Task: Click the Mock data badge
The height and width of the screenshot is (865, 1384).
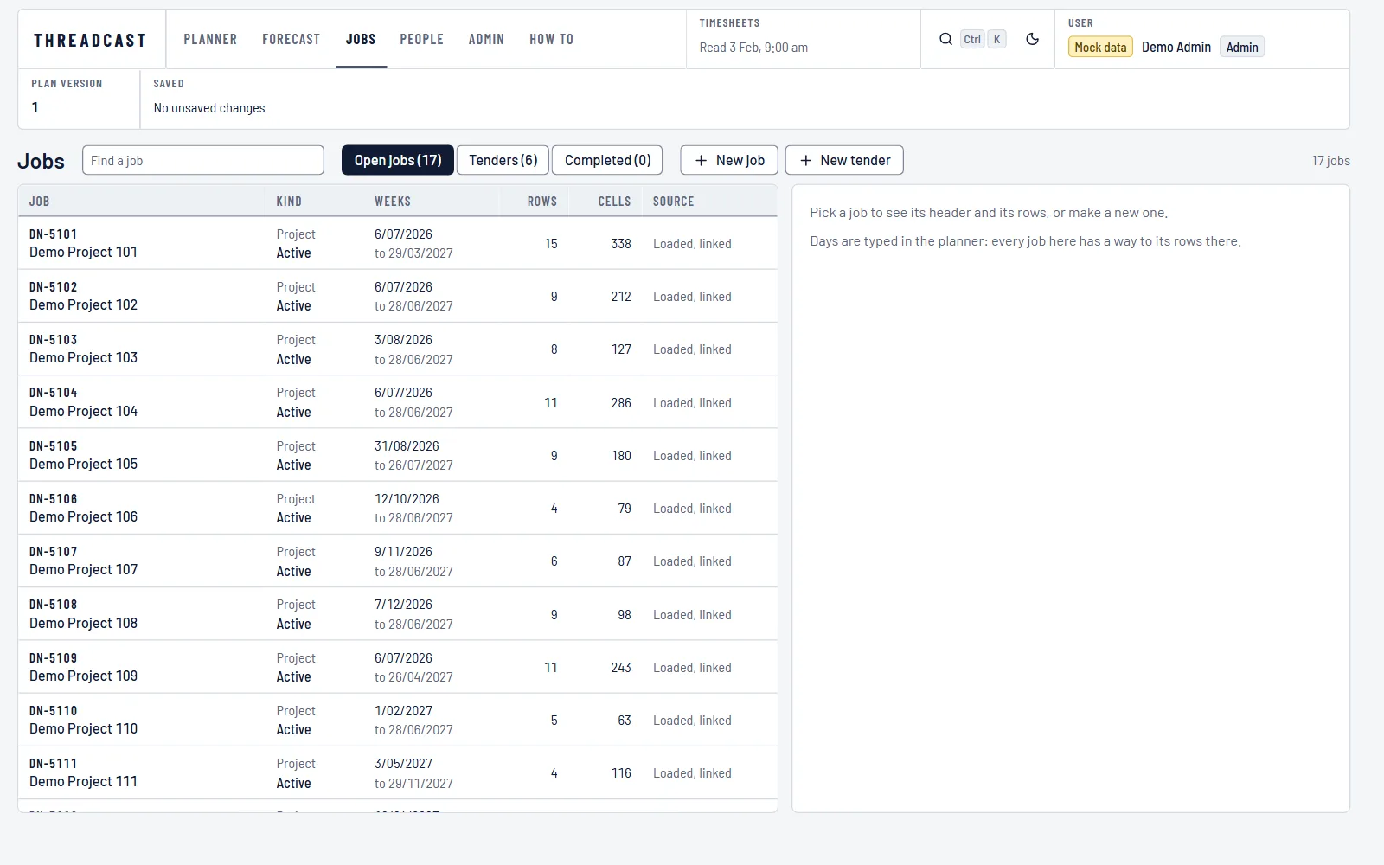Action: [1100, 48]
